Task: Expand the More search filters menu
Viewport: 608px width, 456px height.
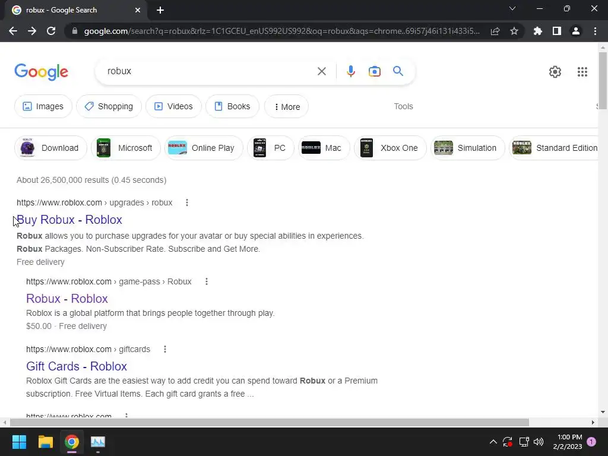Action: click(287, 107)
